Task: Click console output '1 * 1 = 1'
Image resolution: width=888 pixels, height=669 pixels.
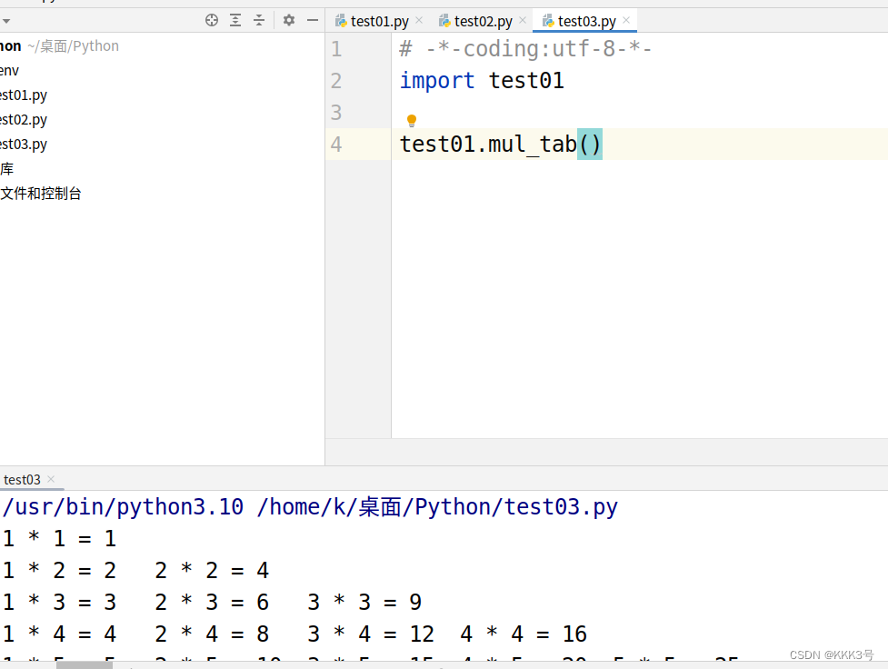Action: click(59, 538)
